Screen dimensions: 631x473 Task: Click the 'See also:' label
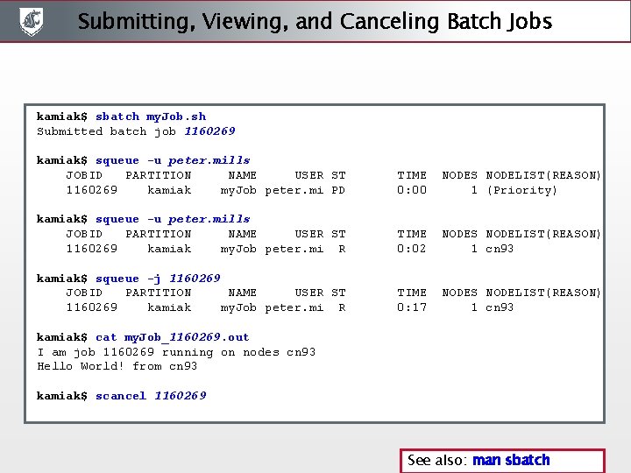pos(437,460)
